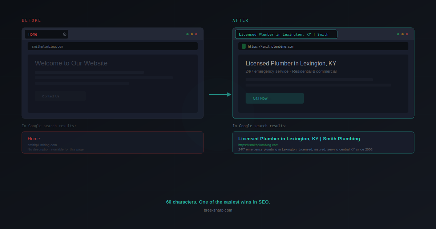Click the yellow dot in the After window
436x229 pixels.
pyautogui.click(x=403, y=34)
